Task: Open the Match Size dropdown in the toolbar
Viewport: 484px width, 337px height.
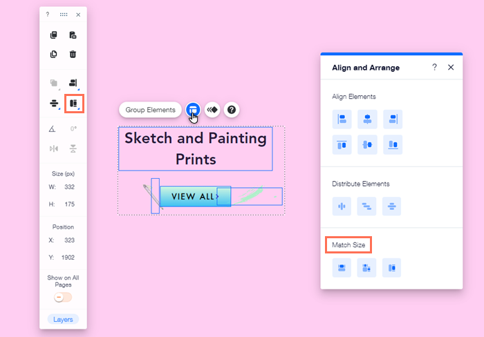Action: pyautogui.click(x=73, y=104)
